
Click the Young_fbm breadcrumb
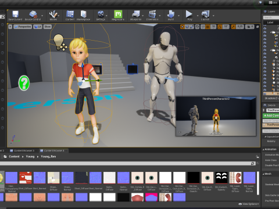[x=48, y=157]
